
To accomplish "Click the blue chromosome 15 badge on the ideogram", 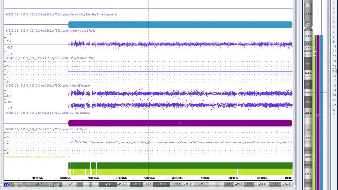I will (x=6, y=185).
